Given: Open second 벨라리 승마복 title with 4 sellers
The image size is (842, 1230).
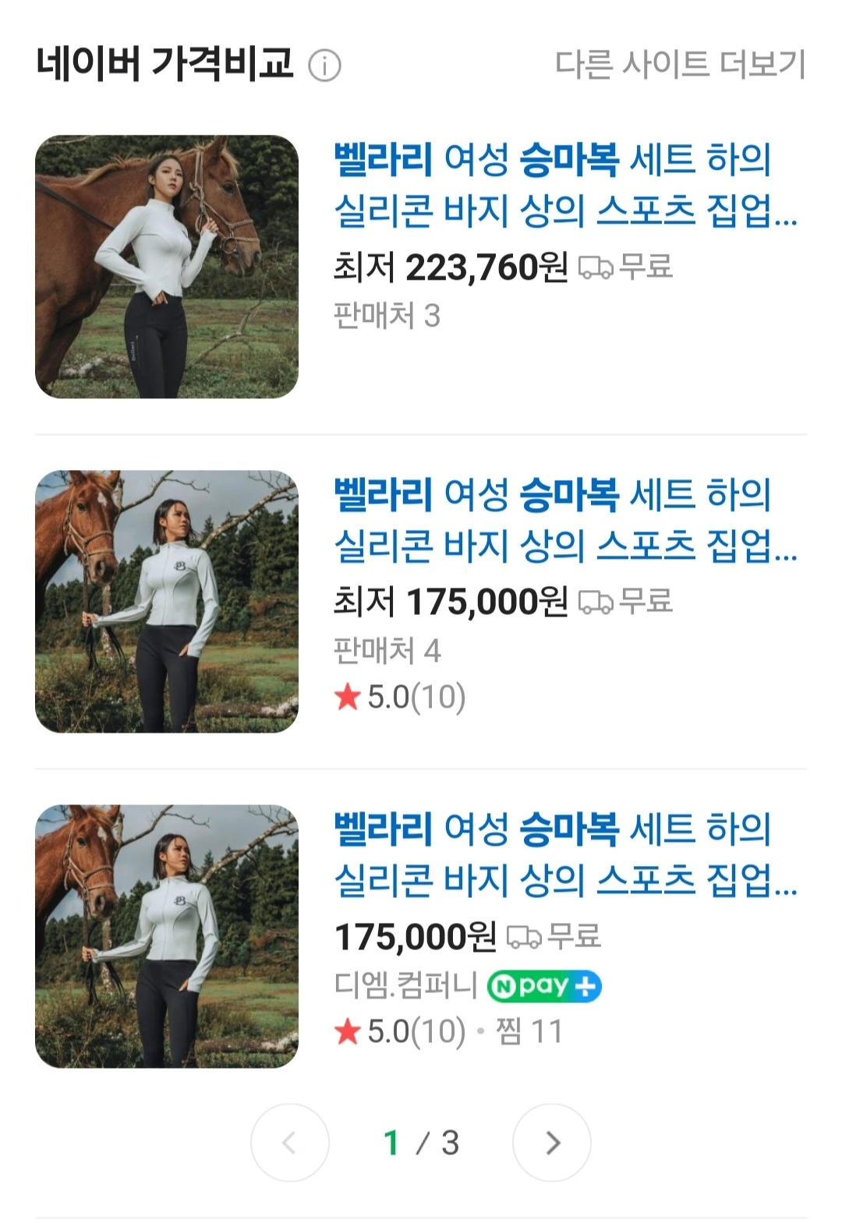Looking at the screenshot, I should point(566,520).
